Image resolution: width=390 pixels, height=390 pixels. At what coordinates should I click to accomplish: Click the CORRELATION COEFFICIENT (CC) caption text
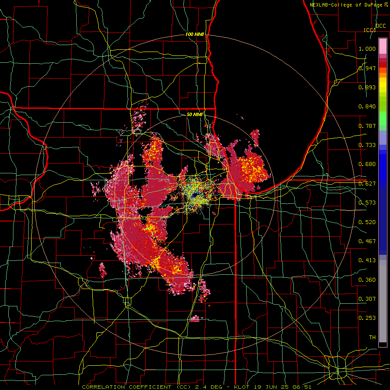[136, 387]
